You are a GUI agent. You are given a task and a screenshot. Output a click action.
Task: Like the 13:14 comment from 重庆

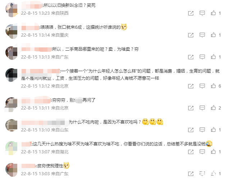click(x=213, y=35)
